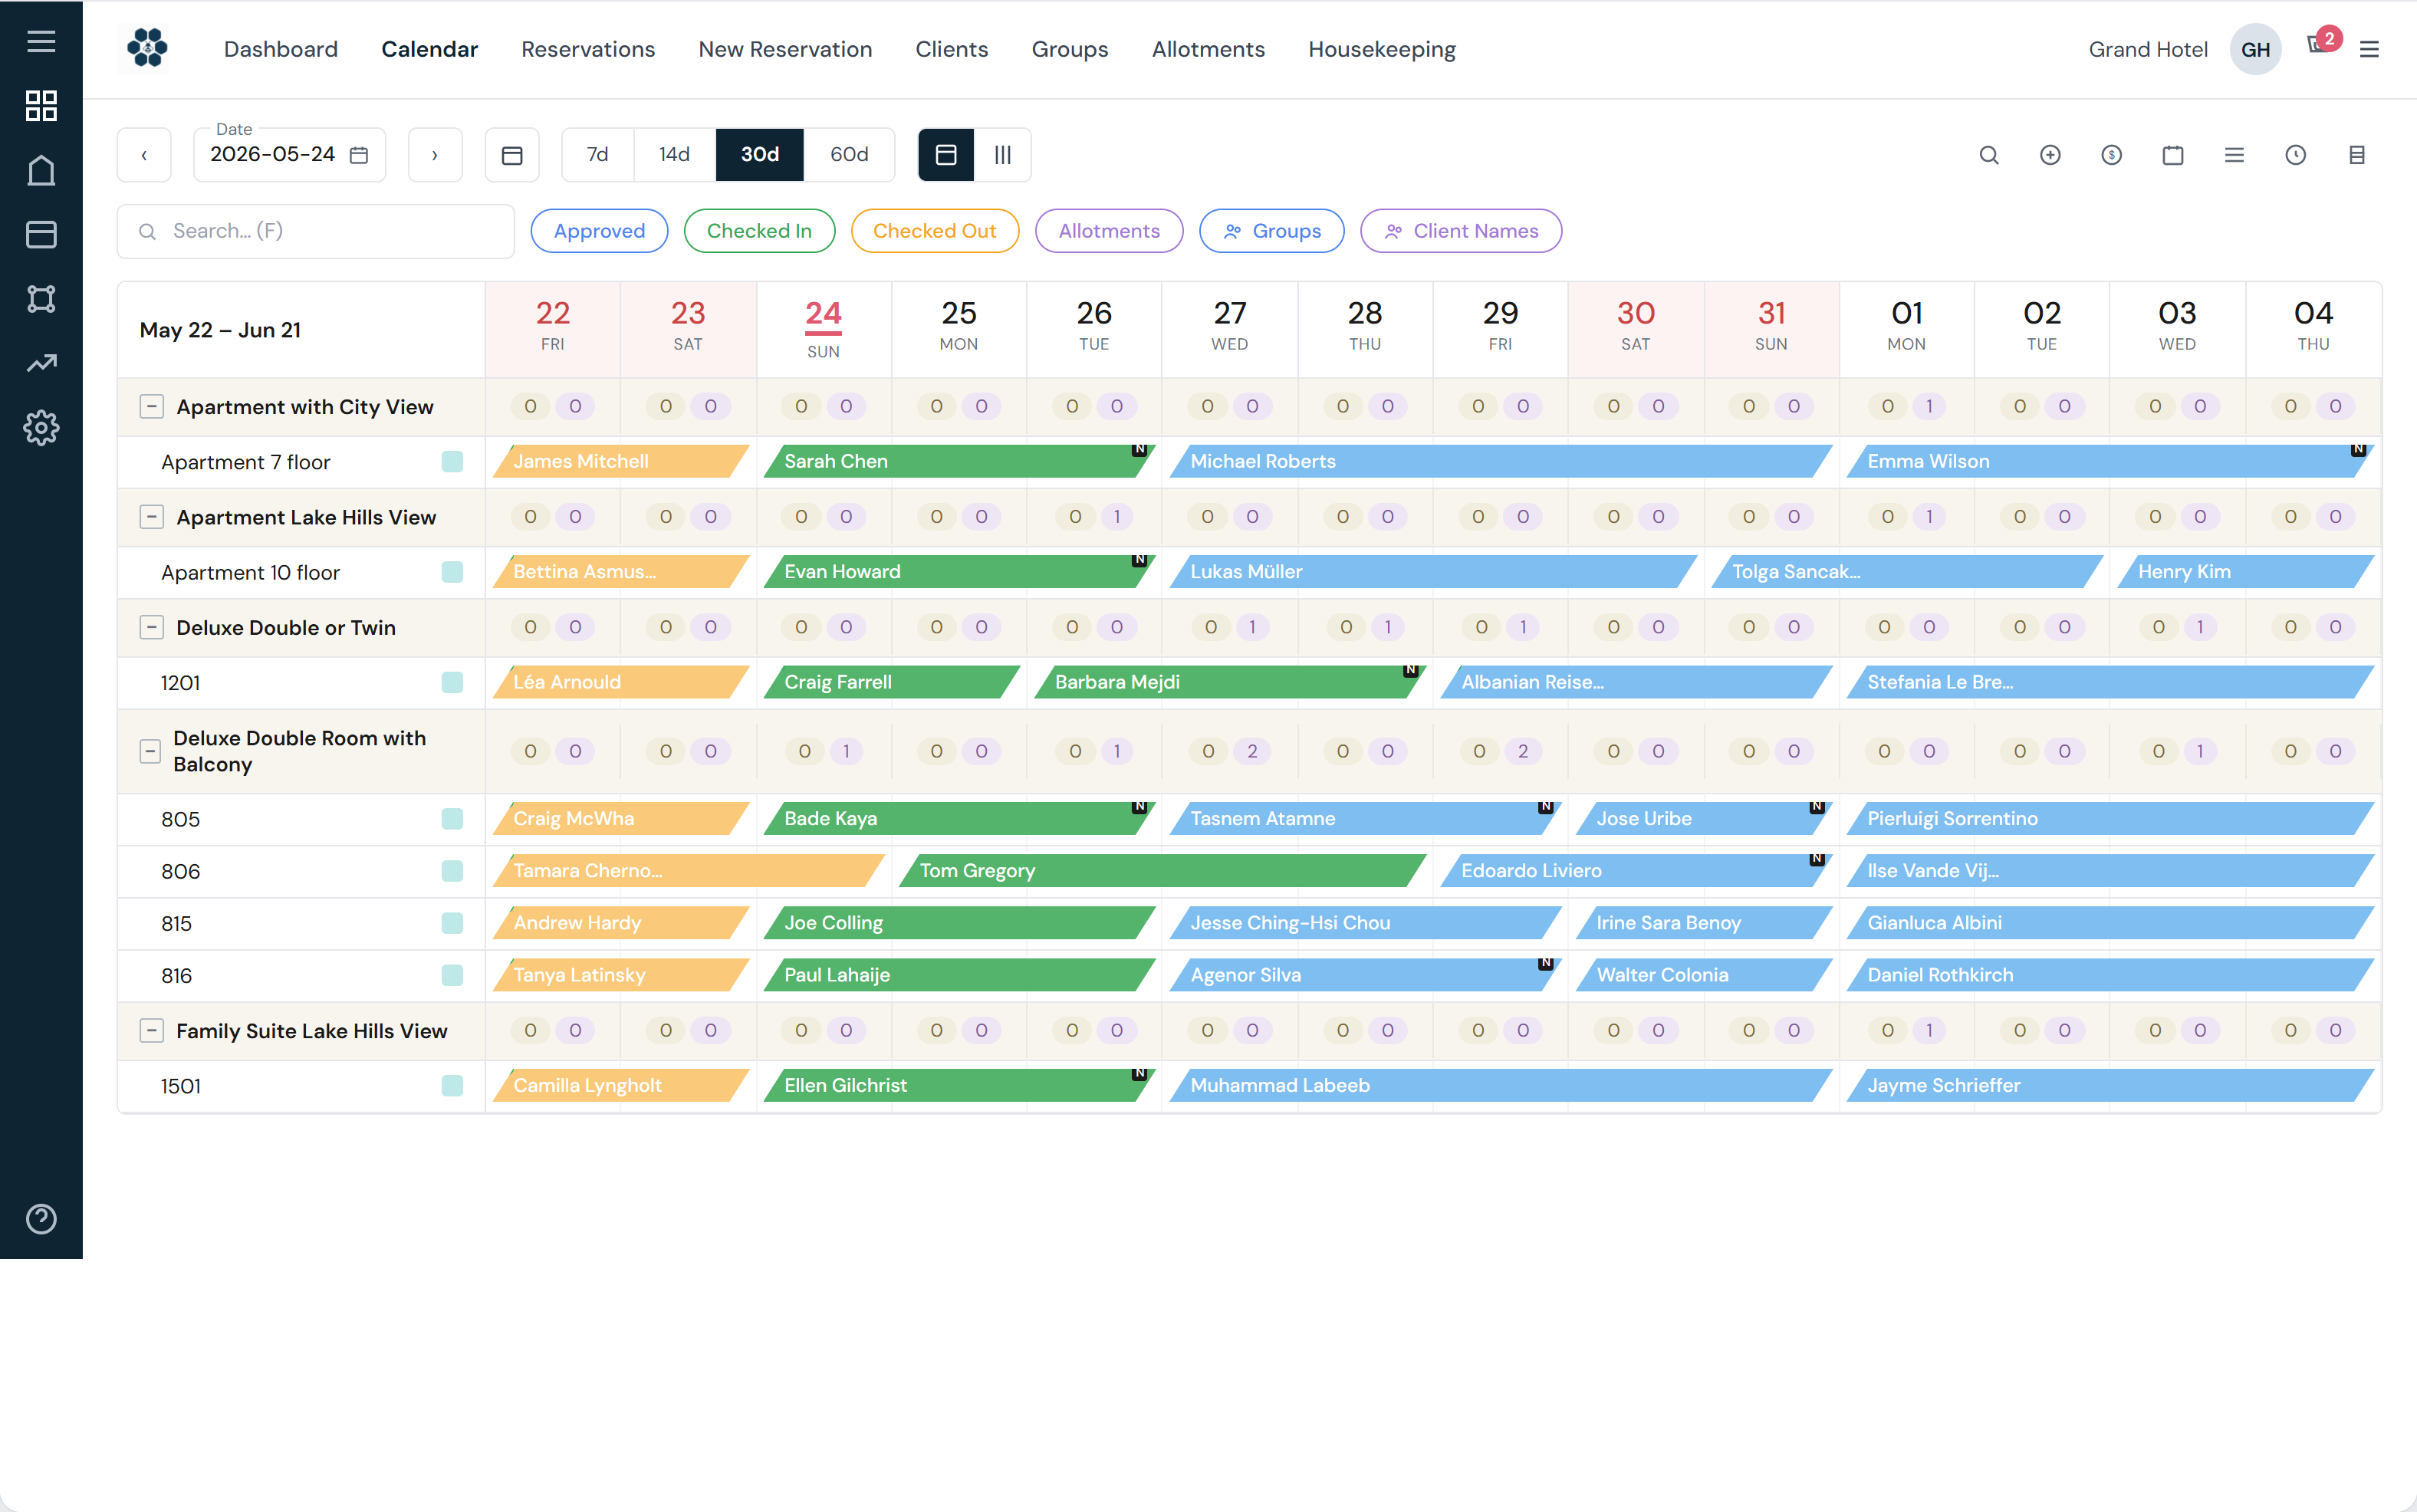Open the Allotments nav tab
The width and height of the screenshot is (2417, 1512).
1208,49
